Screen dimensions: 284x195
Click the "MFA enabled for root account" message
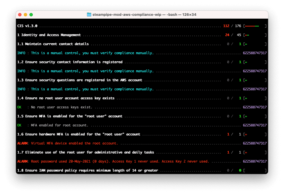(x=59, y=125)
